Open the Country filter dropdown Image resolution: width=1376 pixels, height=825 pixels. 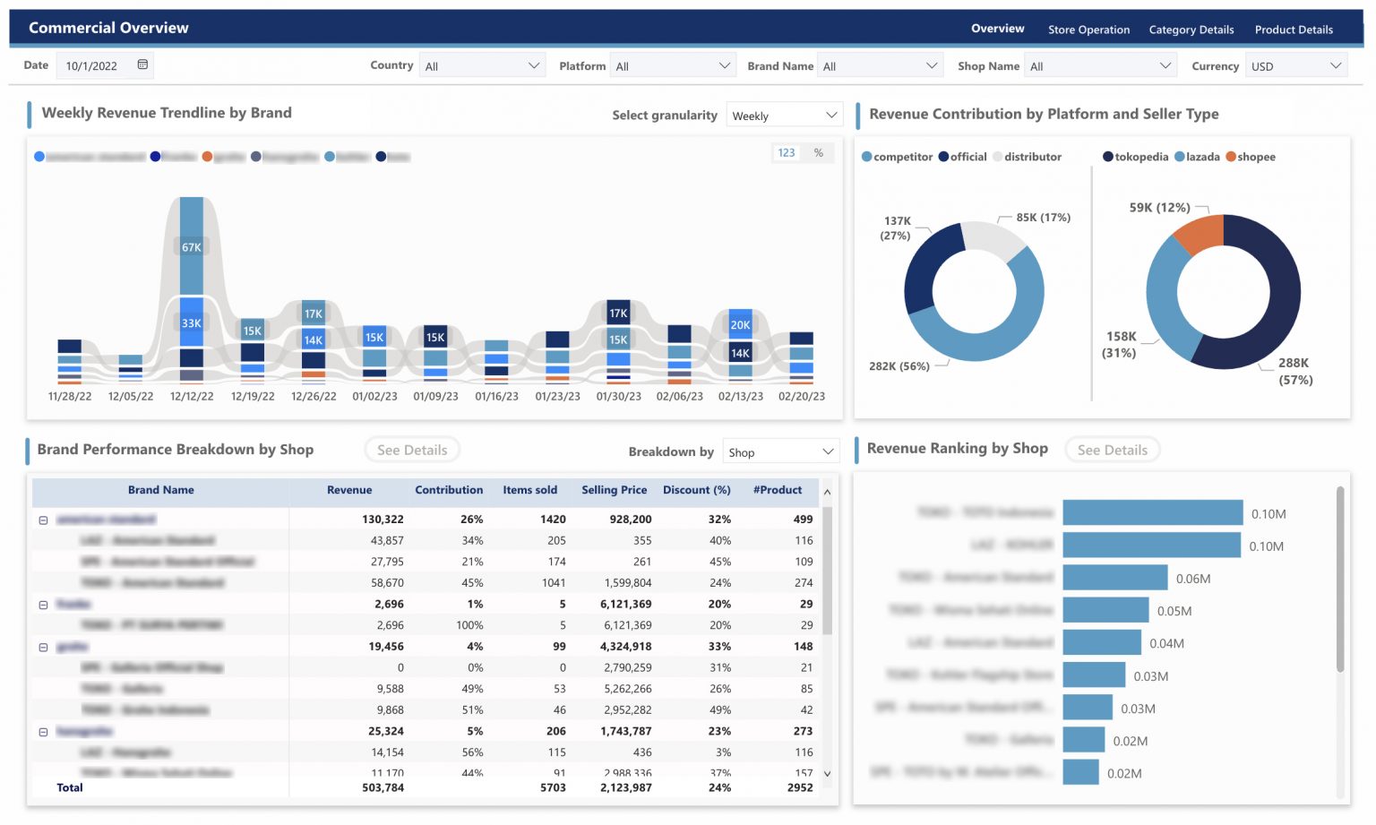(x=482, y=64)
